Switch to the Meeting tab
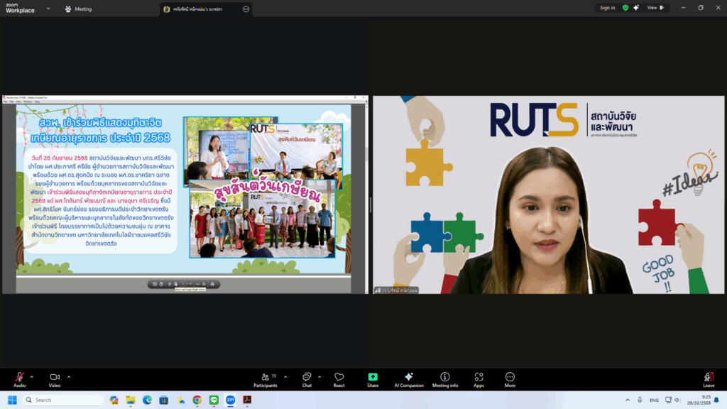The width and height of the screenshot is (727, 409). tap(78, 9)
